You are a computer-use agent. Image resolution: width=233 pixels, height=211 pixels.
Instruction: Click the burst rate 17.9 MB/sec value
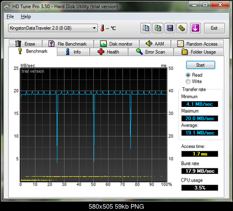click(x=199, y=171)
